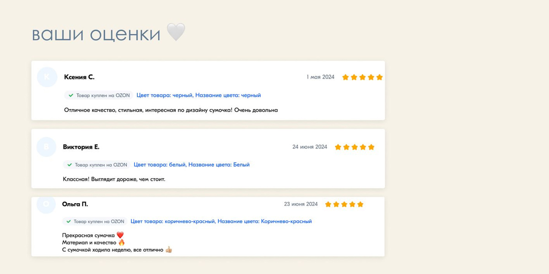Click Ксения С. avatar circle
The height and width of the screenshot is (274, 549).
tap(47, 77)
